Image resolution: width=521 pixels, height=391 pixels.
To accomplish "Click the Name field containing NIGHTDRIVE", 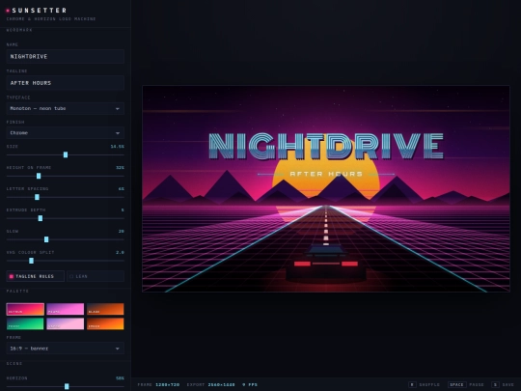I will [66, 57].
